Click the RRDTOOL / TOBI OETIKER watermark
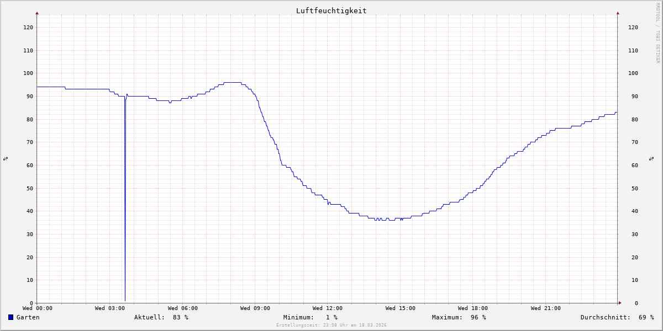The width and height of the screenshot is (663, 331). 657,33
